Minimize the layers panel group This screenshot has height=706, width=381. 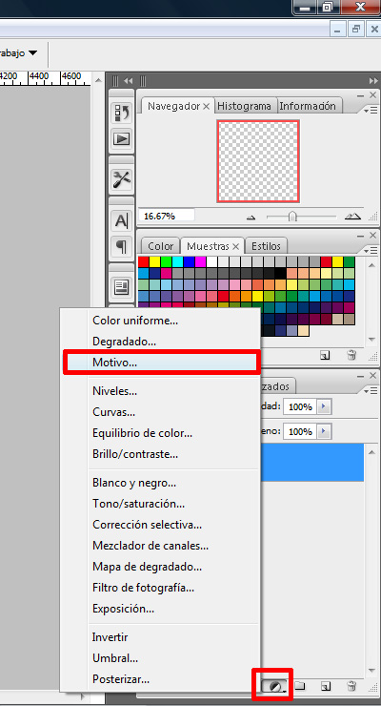coord(361,376)
